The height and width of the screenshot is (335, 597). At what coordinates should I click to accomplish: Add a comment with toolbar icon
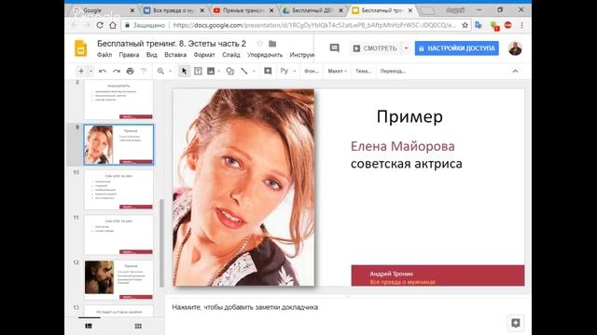(x=268, y=71)
